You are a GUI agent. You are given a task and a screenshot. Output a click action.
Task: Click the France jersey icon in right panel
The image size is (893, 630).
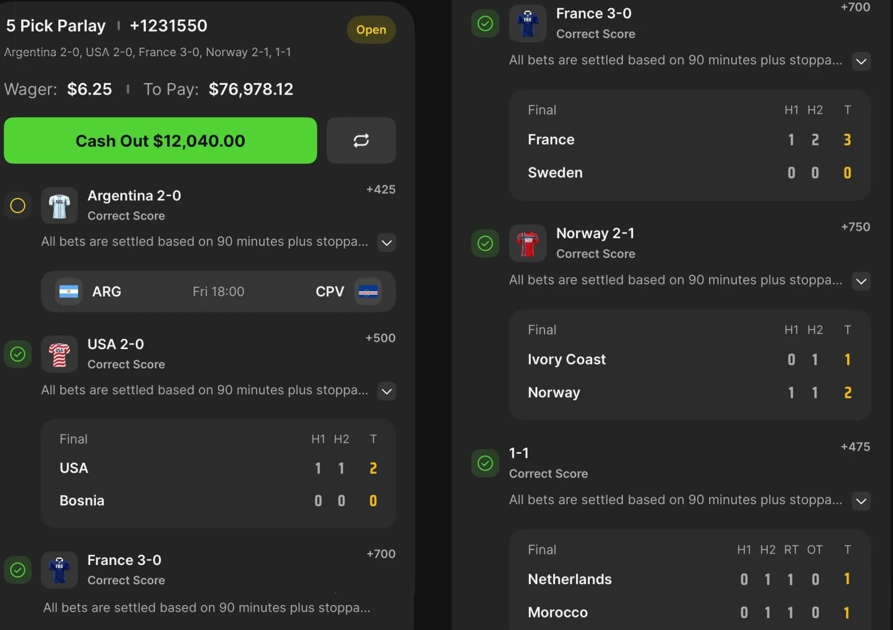[527, 23]
